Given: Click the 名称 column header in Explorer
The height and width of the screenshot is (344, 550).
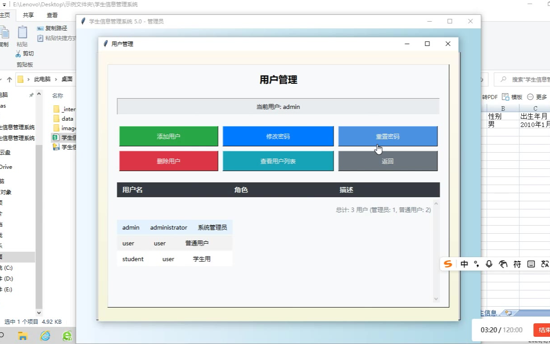Looking at the screenshot, I should 58,95.
